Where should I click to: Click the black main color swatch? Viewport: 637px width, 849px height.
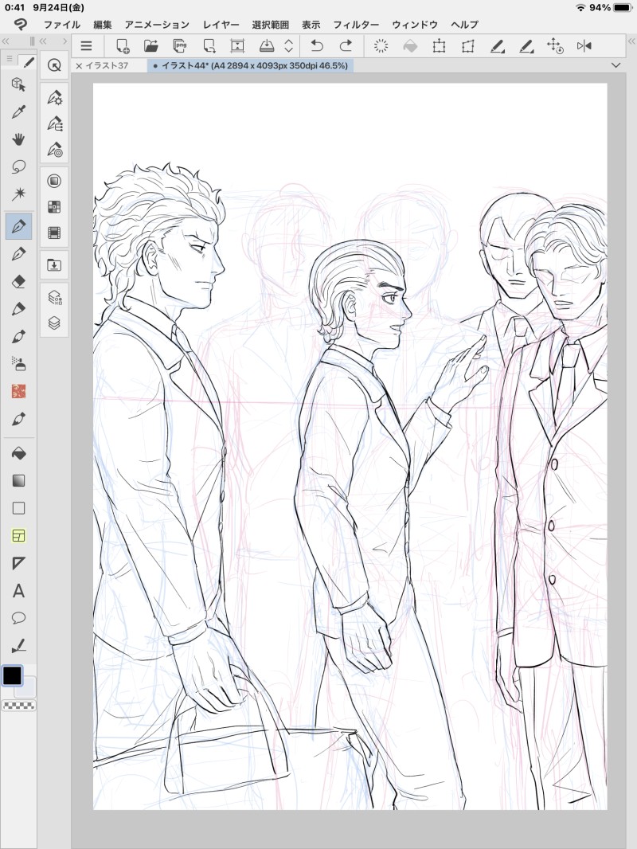[12, 675]
